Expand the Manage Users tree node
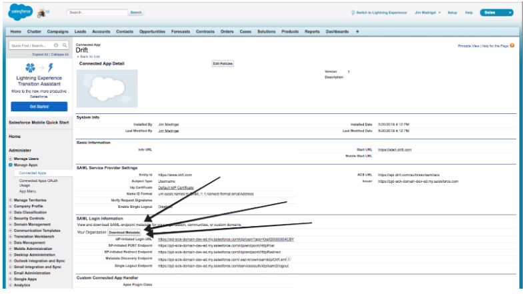The width and height of the screenshot is (526, 294). click(x=11, y=159)
